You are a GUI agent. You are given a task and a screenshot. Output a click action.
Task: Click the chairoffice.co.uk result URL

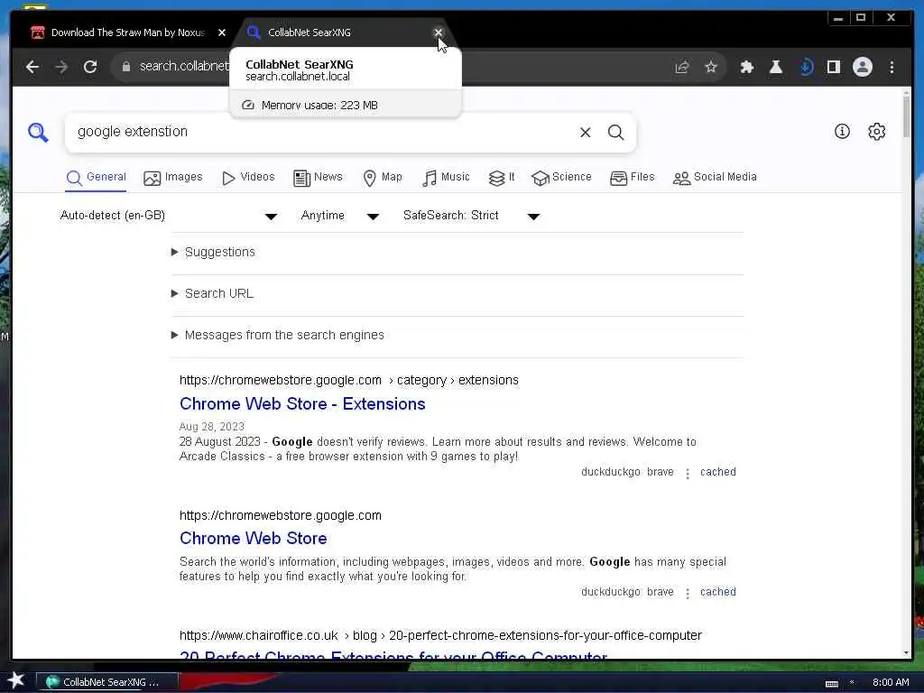coord(440,636)
